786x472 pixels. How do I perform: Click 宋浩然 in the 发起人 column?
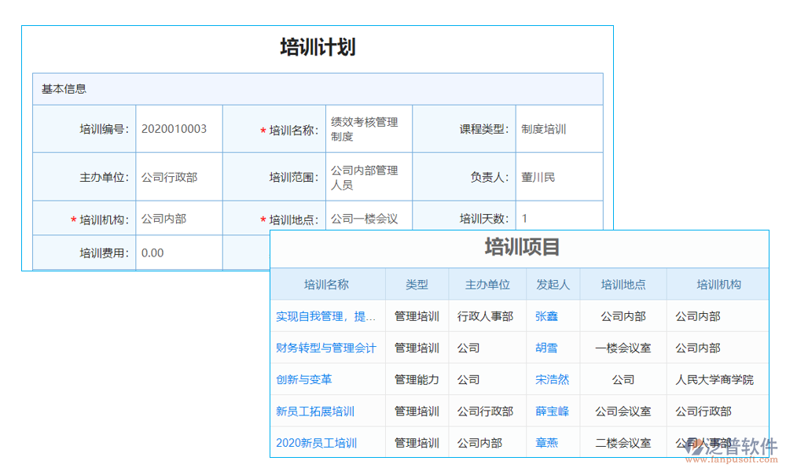pos(553,379)
